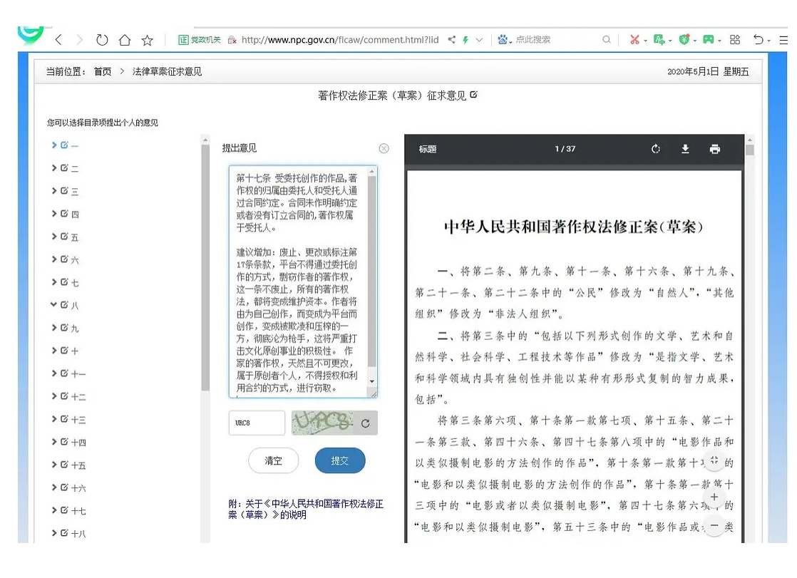This screenshot has width=797, height=578.
Task: Click the opinion textarea scroll-down arrow
Action: [x=372, y=381]
